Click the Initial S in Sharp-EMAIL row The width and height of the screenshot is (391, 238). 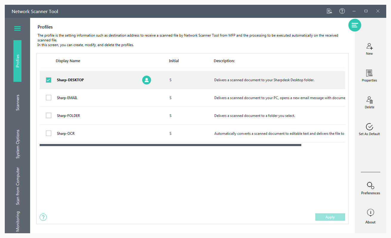pos(170,98)
